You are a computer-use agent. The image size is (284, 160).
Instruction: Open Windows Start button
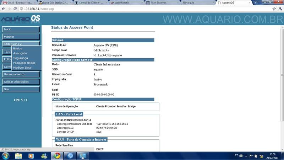(5, 156)
